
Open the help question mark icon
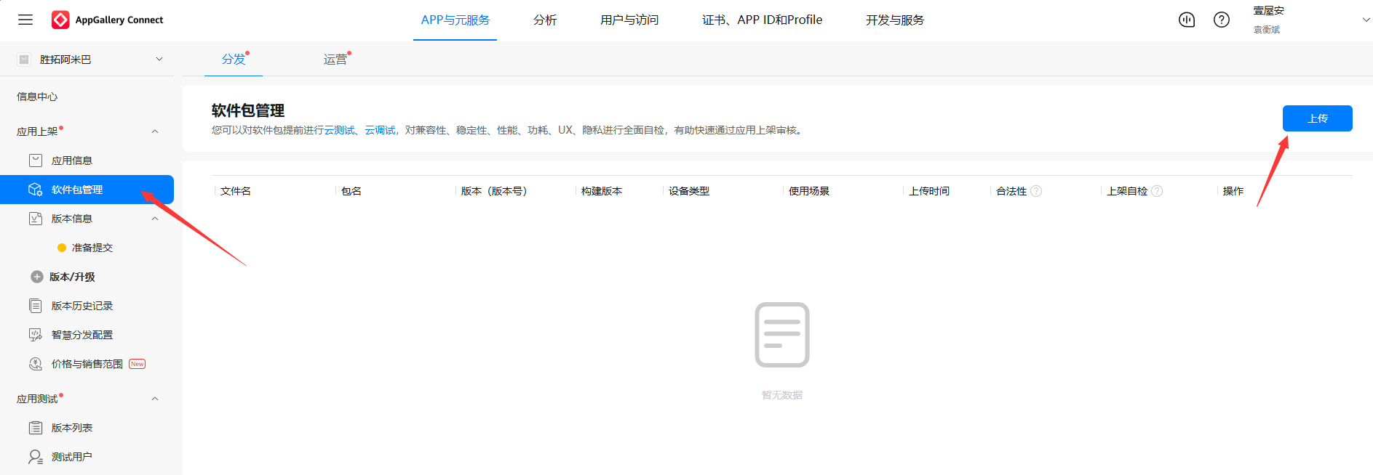click(x=1222, y=20)
